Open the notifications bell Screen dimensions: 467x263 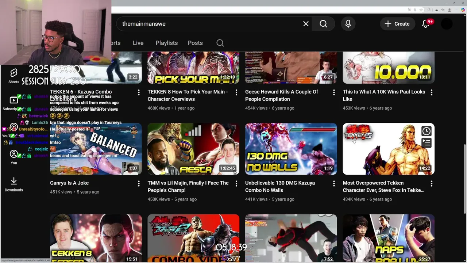pyautogui.click(x=426, y=24)
